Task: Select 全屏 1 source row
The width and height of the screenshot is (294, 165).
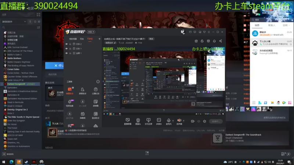Action: pos(83,53)
